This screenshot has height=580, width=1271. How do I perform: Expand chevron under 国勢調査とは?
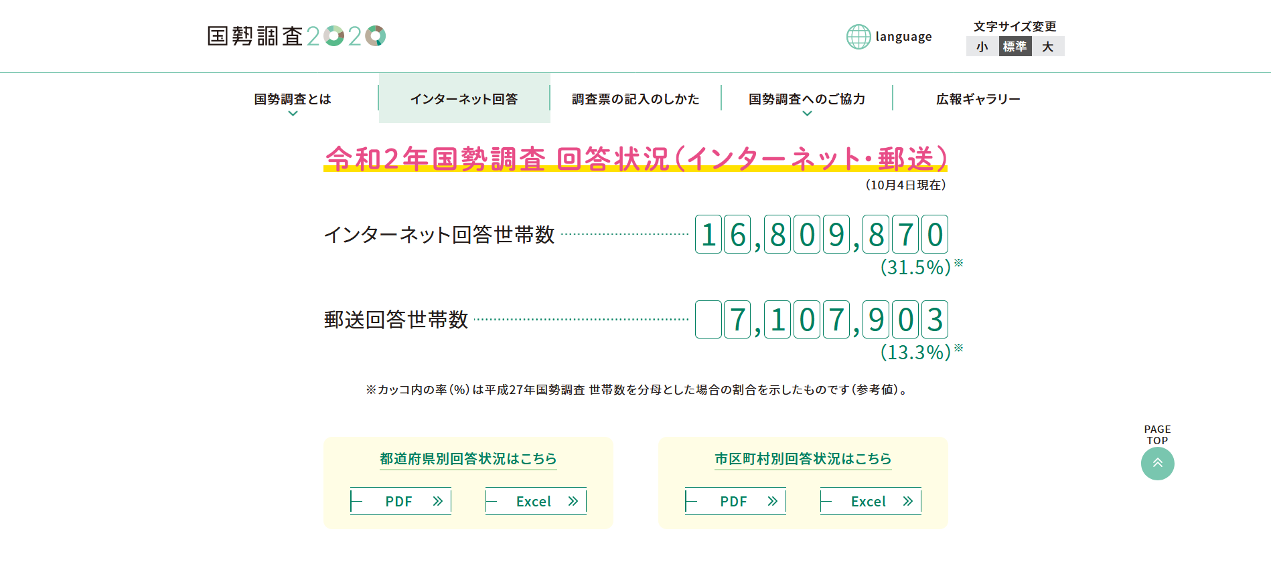[293, 114]
